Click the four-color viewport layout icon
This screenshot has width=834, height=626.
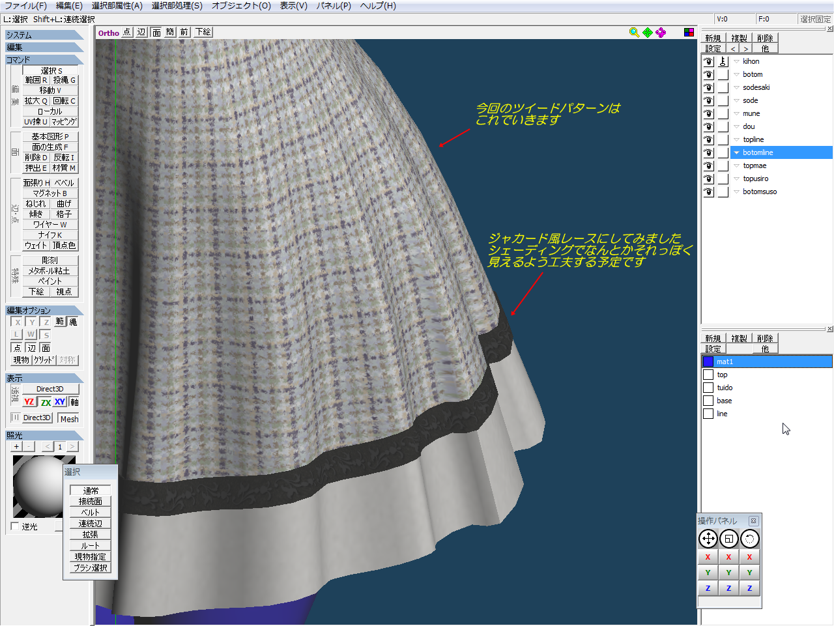click(689, 33)
